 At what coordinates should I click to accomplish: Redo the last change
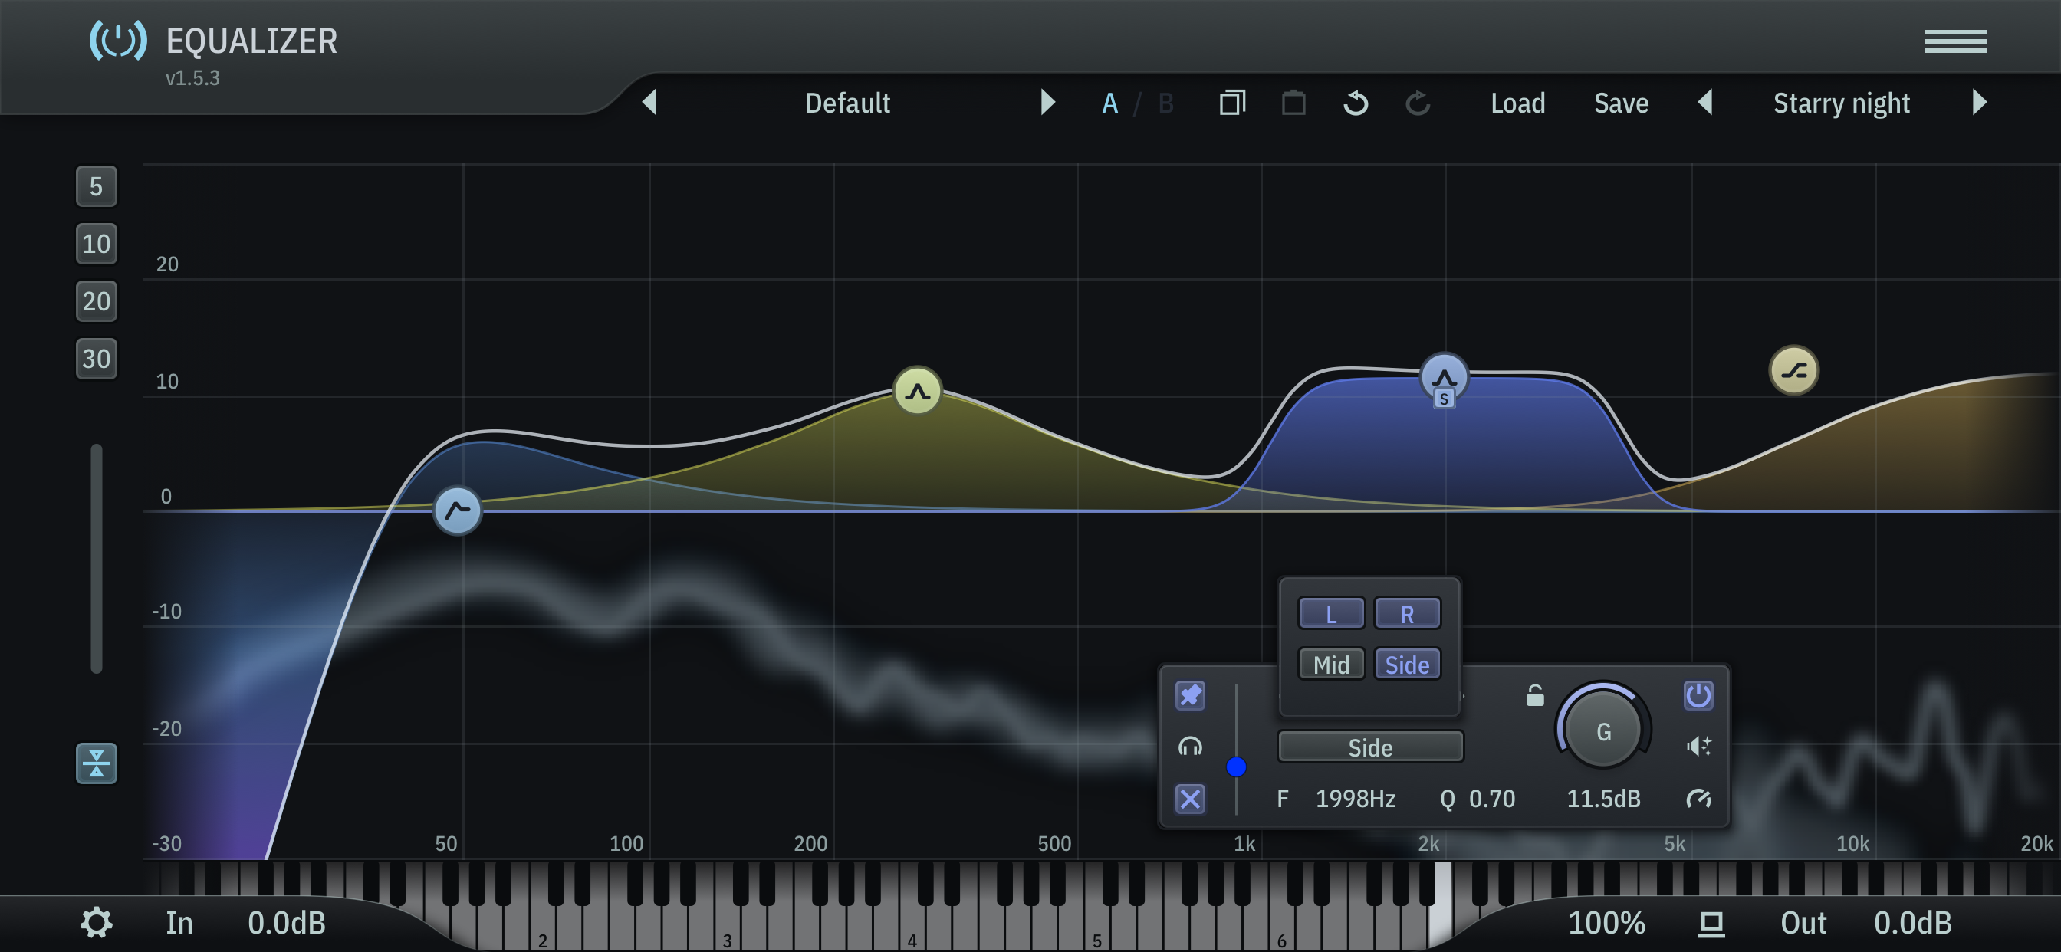tap(1417, 103)
